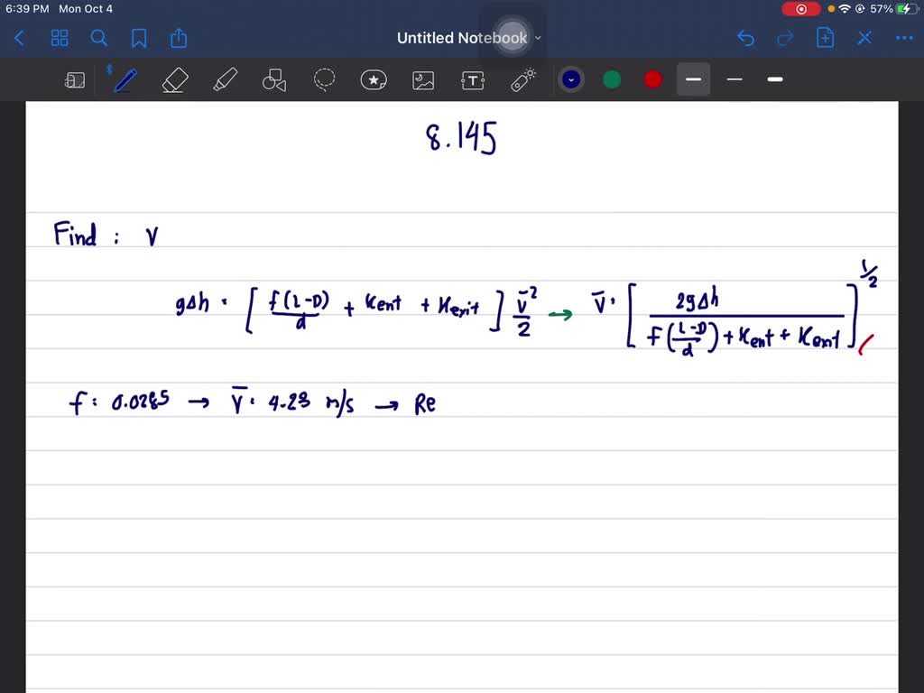Choose the Shapes tool

tap(274, 80)
